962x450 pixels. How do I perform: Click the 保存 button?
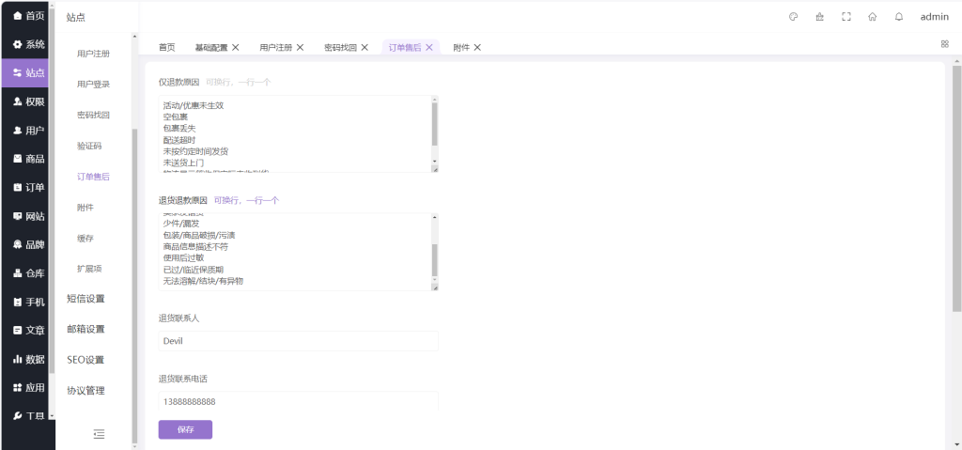tap(185, 429)
